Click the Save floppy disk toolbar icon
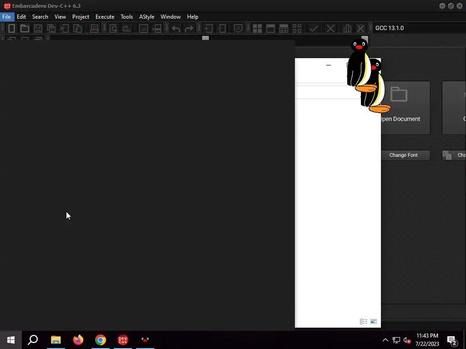This screenshot has height=349, width=466. pos(38,29)
